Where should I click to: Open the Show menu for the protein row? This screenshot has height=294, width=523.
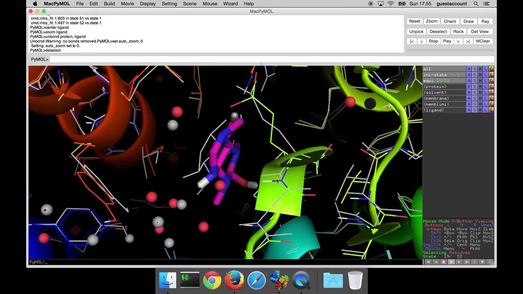[474, 87]
